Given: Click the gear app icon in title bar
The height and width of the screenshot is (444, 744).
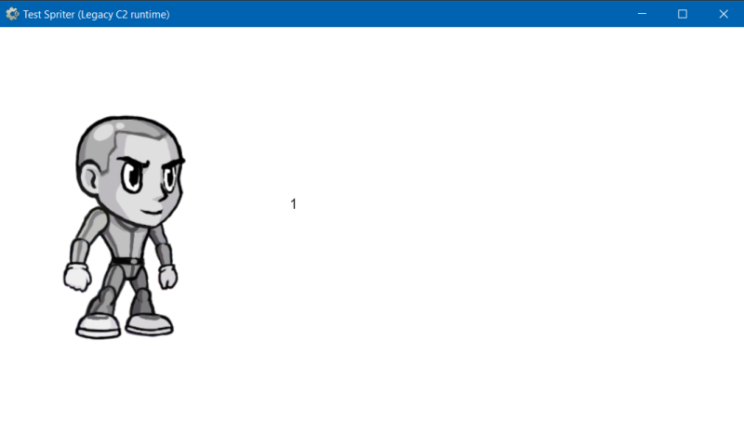Looking at the screenshot, I should pos(12,14).
